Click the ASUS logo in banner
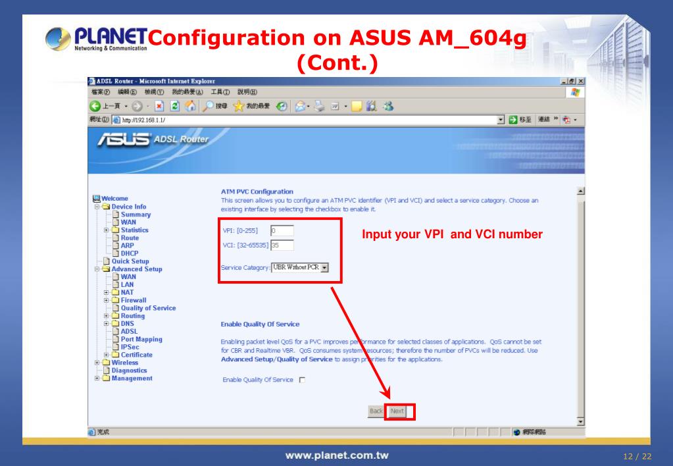Viewport: 673px width, 466px height. pos(124,139)
